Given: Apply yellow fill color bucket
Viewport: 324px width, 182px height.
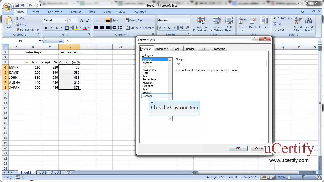Looking at the screenshot, I should (x=77, y=28).
